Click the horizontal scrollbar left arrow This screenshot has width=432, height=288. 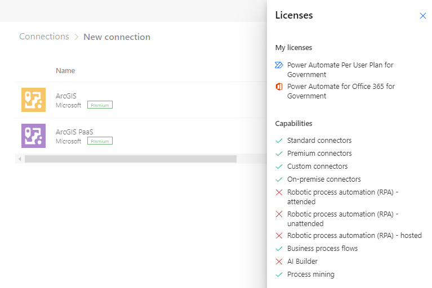point(20,159)
